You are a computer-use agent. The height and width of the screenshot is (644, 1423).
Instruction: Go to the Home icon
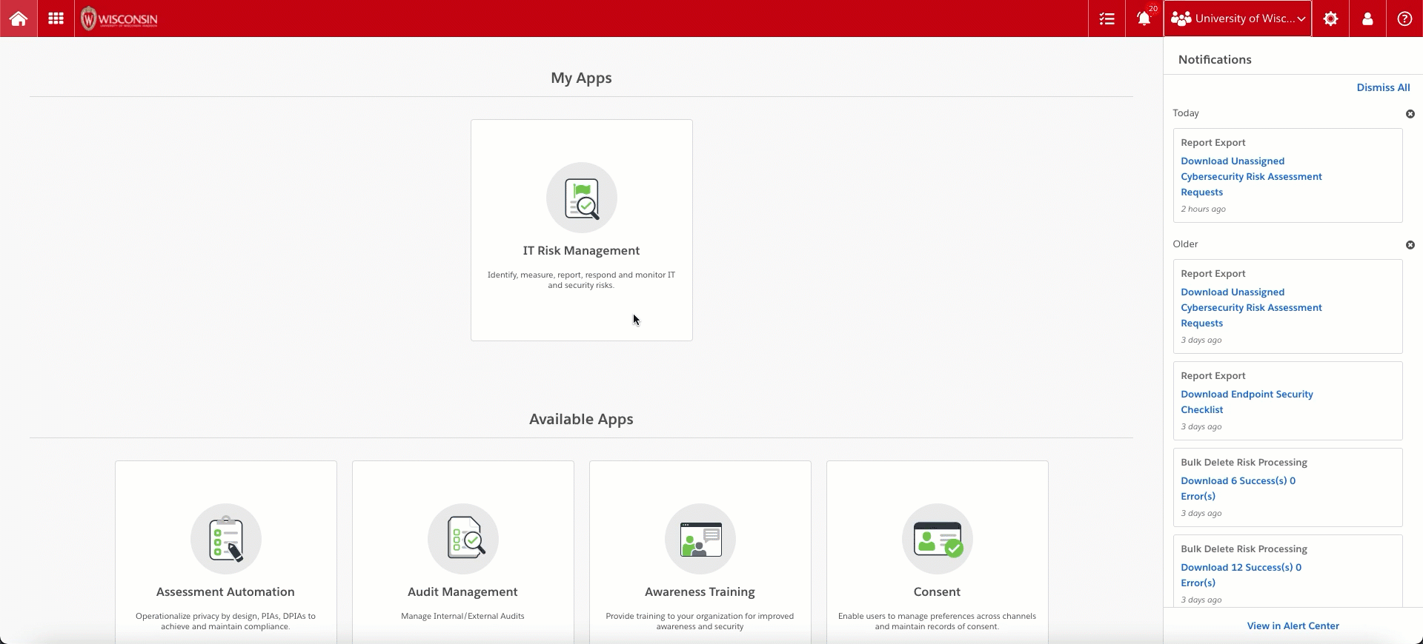(x=19, y=19)
